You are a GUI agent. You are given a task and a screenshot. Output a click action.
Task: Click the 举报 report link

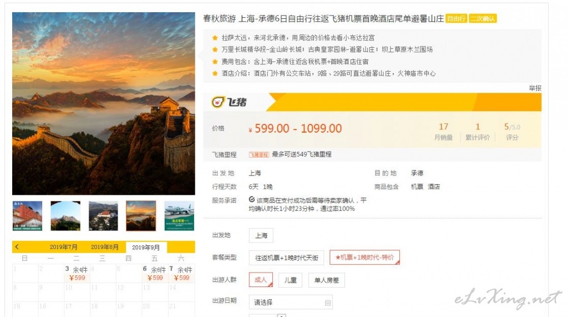click(535, 88)
